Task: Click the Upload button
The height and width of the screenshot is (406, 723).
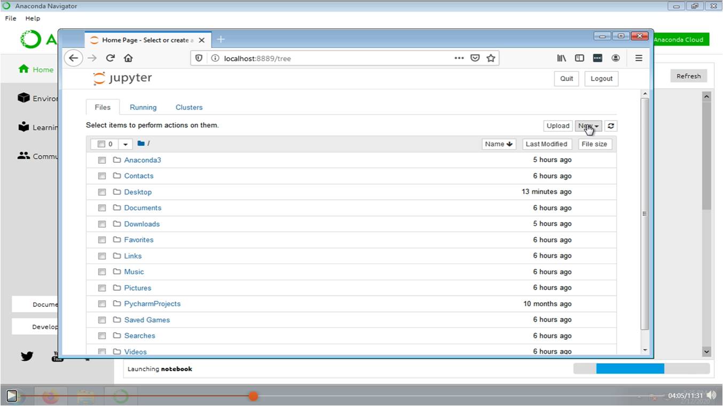Action: (x=558, y=126)
